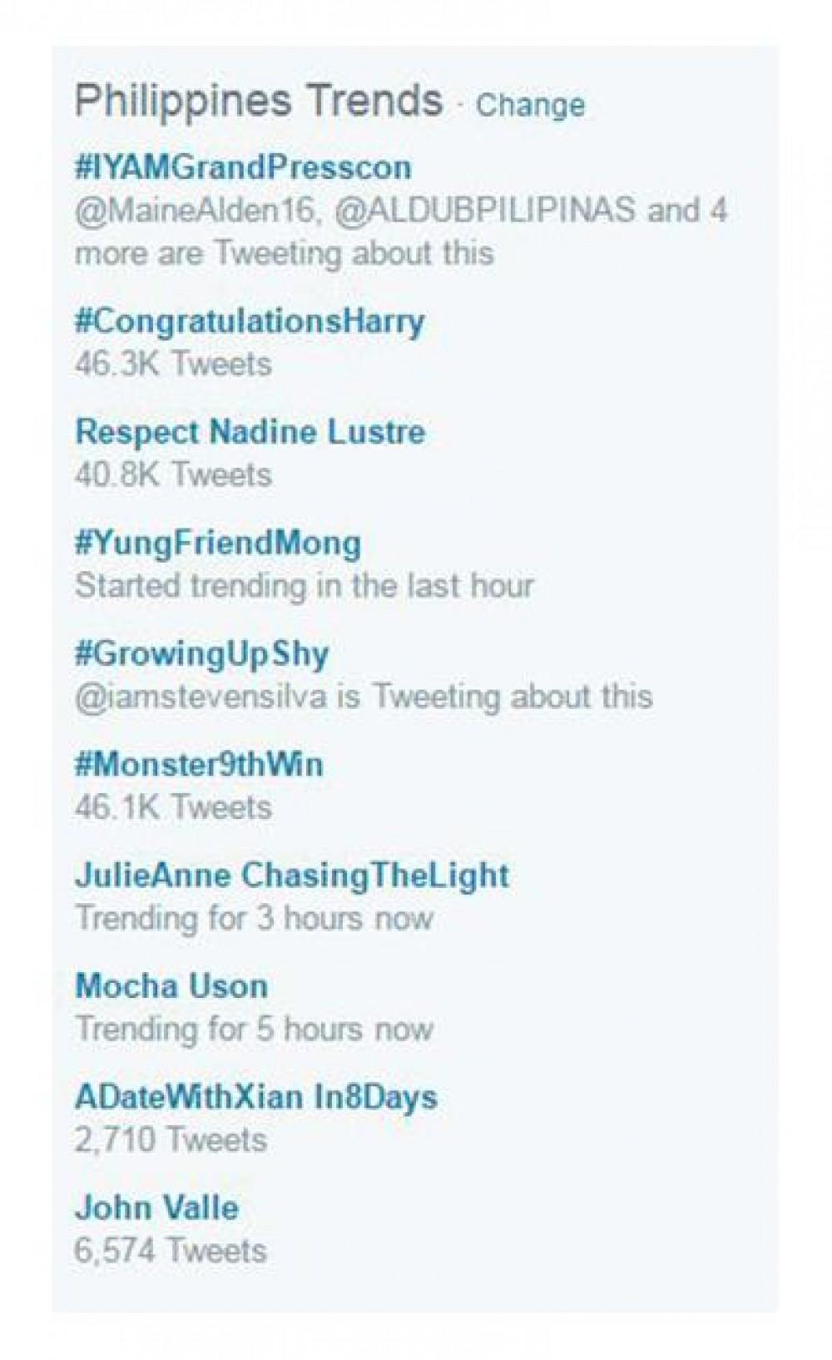
Task: Open the Mocha Uson trending topic
Action: 171,985
